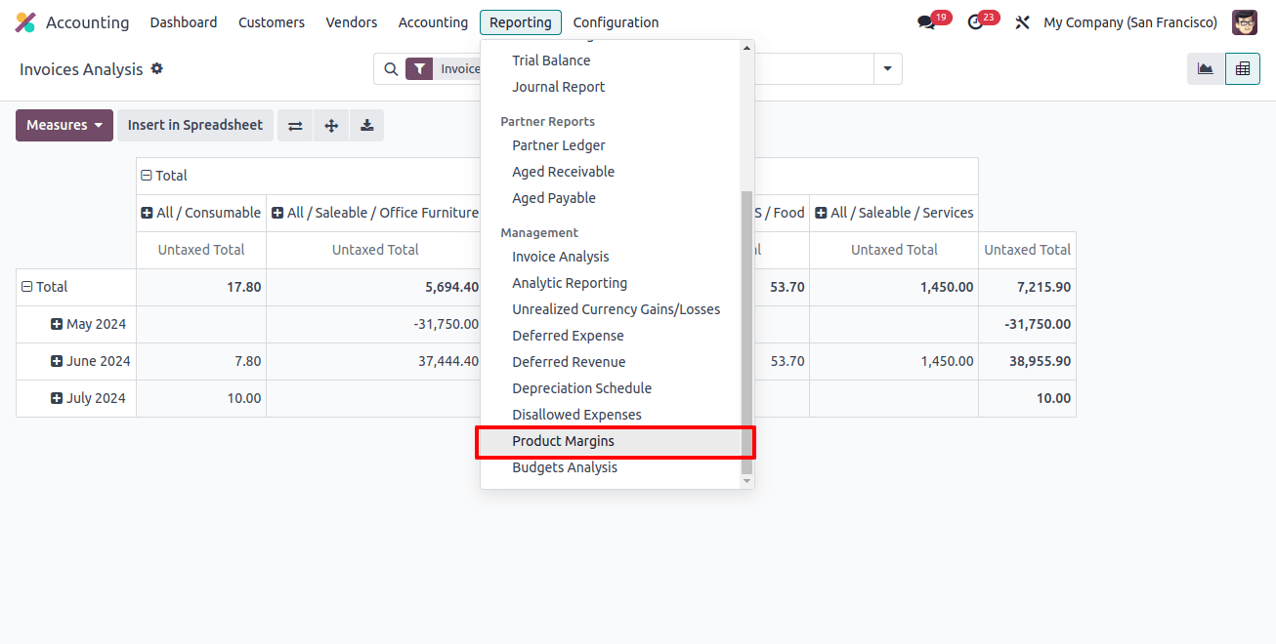Open the activities clock icon
The width and height of the screenshot is (1276, 644).
click(975, 22)
